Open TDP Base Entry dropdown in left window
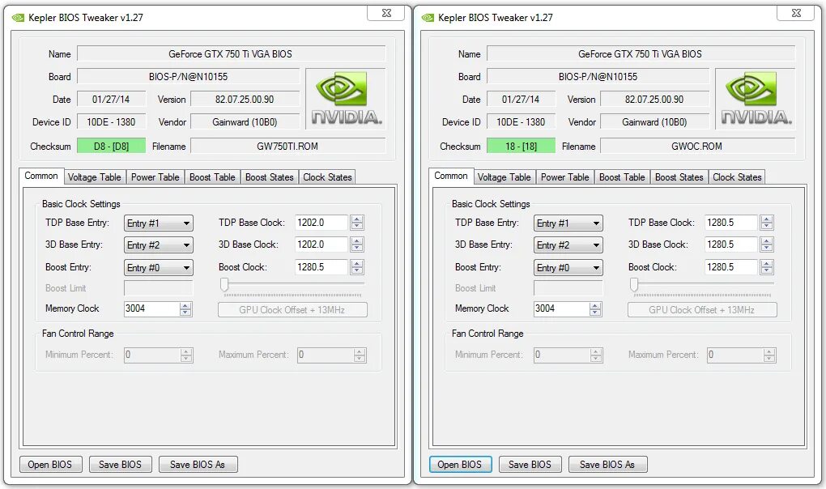Viewport: 826px width, 489px height. (x=159, y=223)
